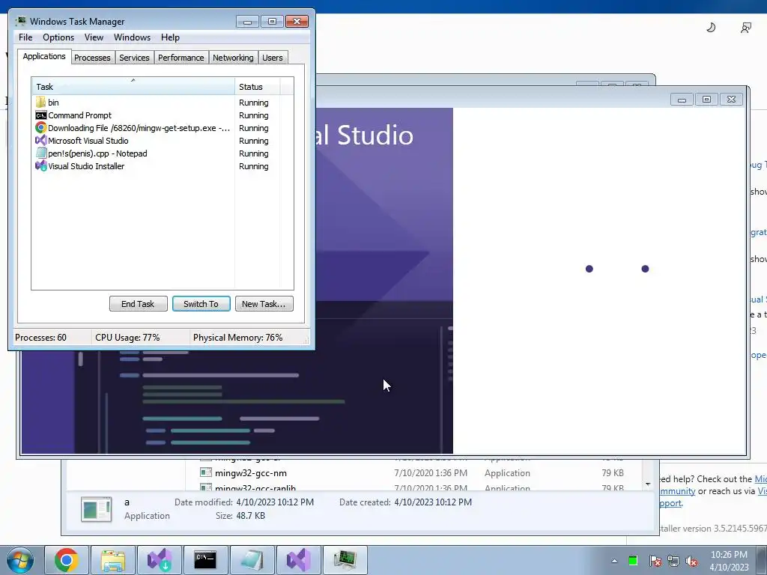Image resolution: width=767 pixels, height=575 pixels.
Task: Open File Explorer from the taskbar
Action: (x=113, y=560)
